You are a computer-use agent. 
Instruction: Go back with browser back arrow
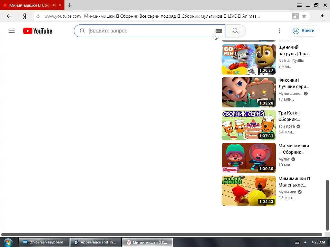(x=9, y=16)
